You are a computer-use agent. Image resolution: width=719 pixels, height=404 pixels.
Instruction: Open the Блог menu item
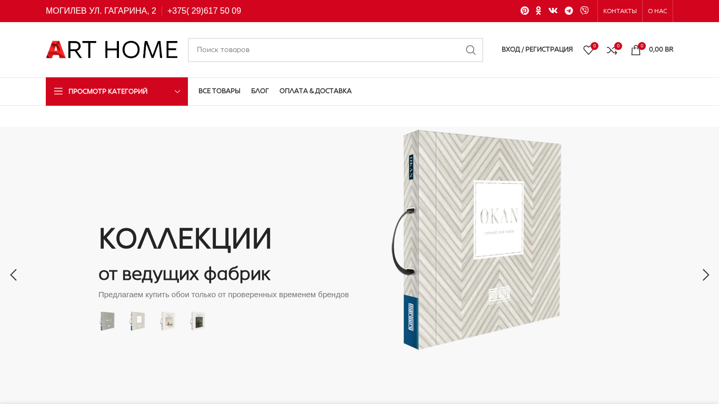point(260,91)
